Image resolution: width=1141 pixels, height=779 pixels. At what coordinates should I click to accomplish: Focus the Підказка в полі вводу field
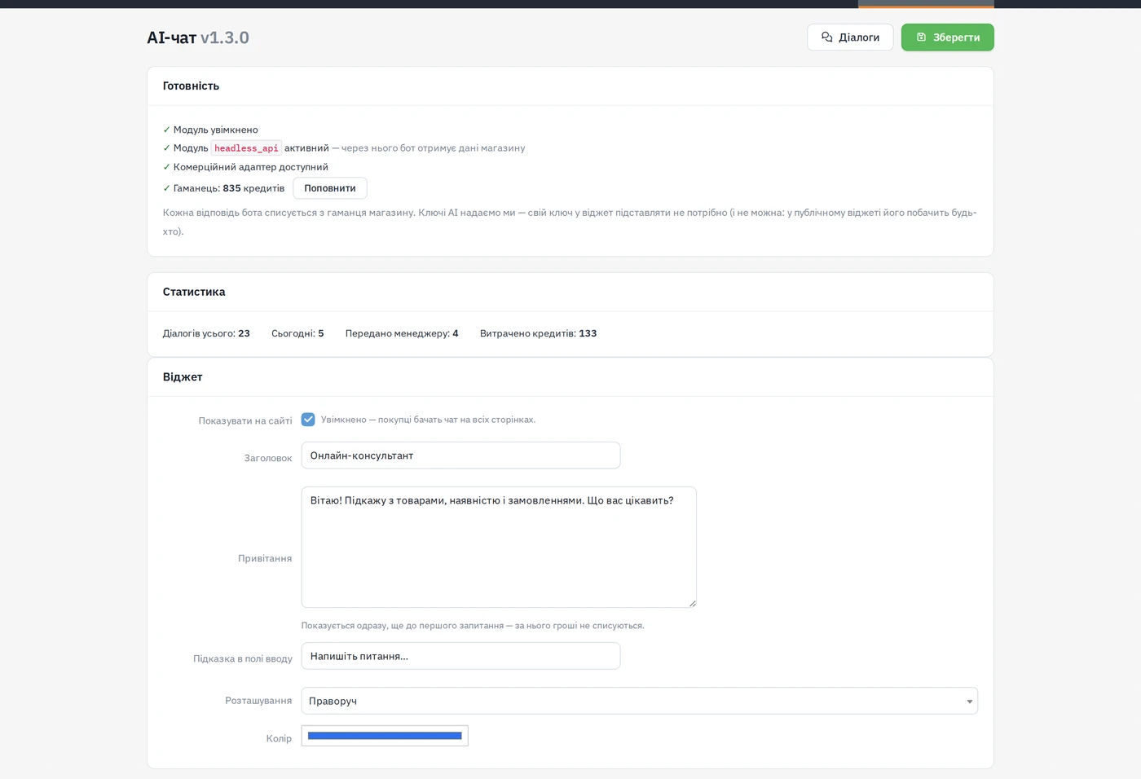pyautogui.click(x=460, y=656)
